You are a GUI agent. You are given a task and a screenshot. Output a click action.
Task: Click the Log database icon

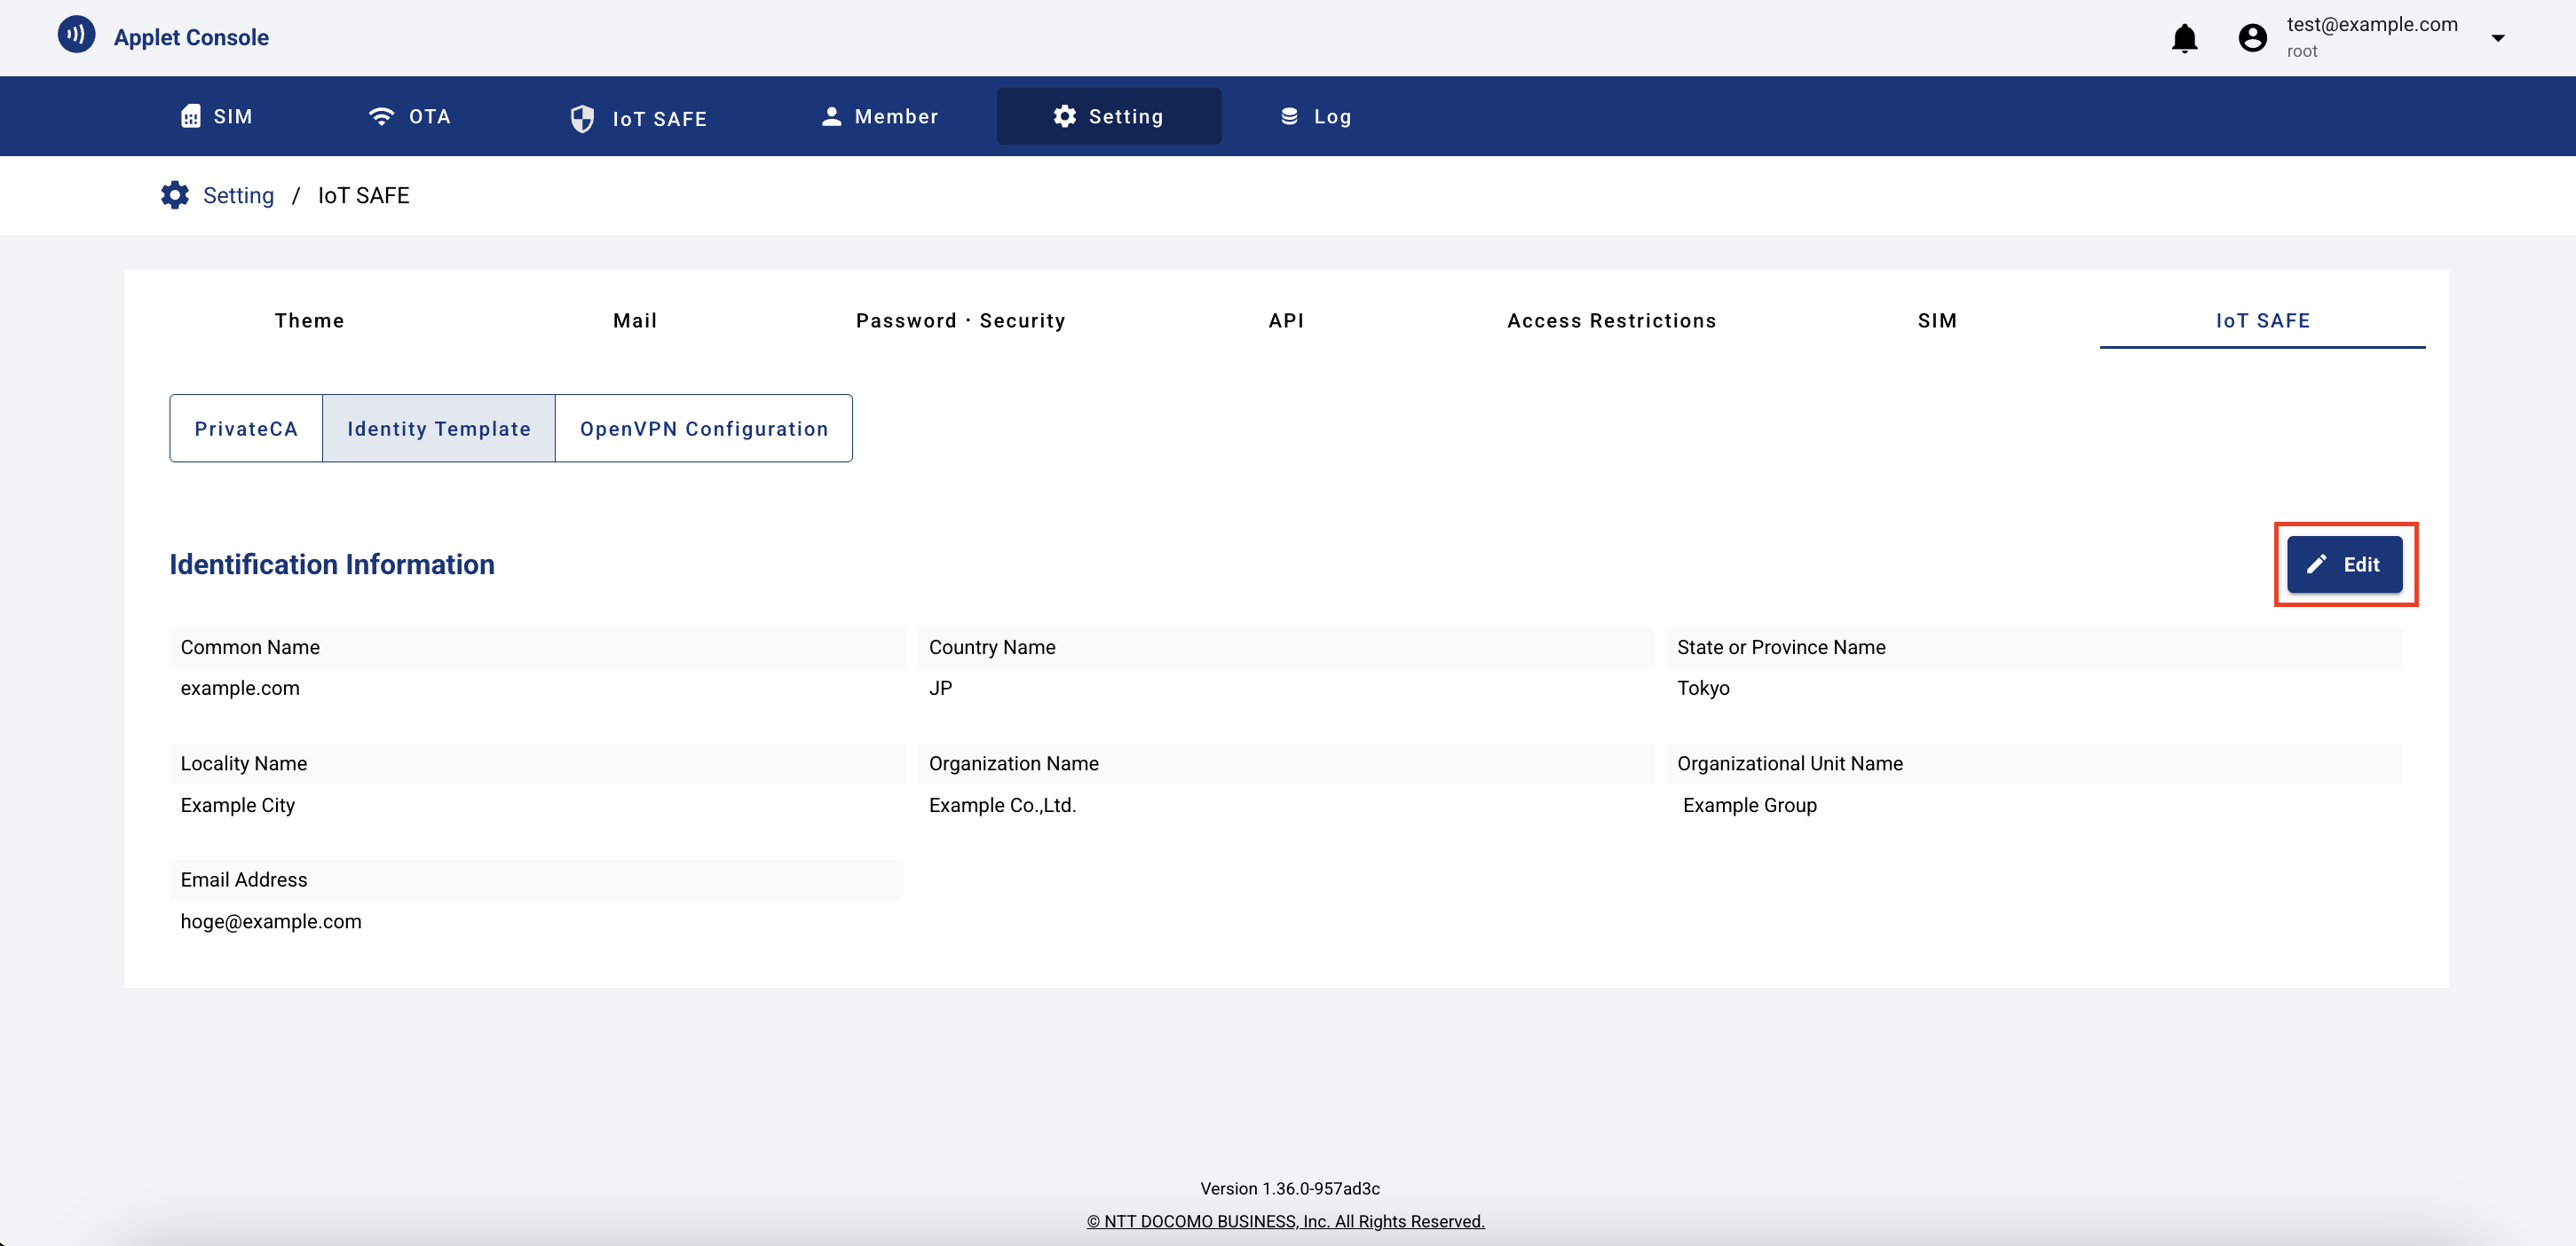1289,116
